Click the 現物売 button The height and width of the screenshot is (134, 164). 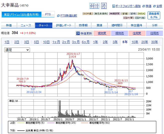tap(119, 33)
